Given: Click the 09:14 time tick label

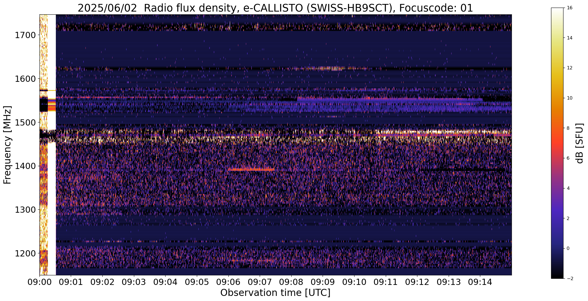Looking at the screenshot, I should coord(480,282).
